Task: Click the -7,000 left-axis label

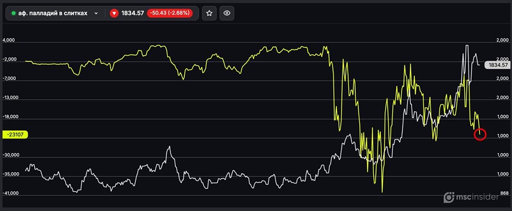Action: click(x=9, y=79)
